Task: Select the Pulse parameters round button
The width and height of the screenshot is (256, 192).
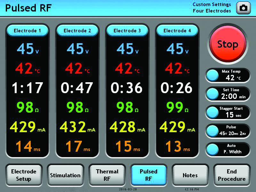Action: tap(212, 131)
